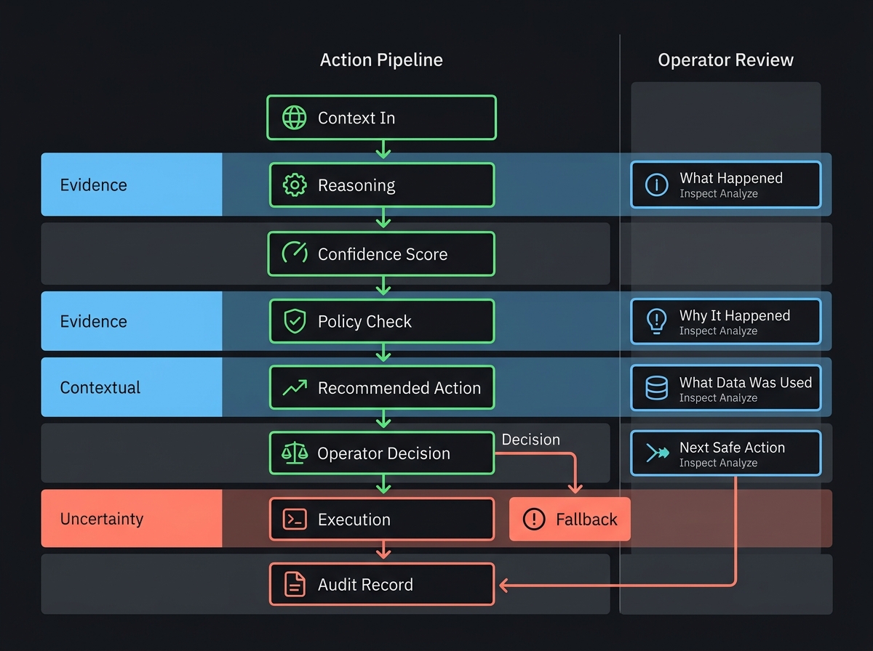Click the arrow icon in Next Safe Action
Image resolution: width=873 pixels, height=651 pixels.
(x=655, y=453)
